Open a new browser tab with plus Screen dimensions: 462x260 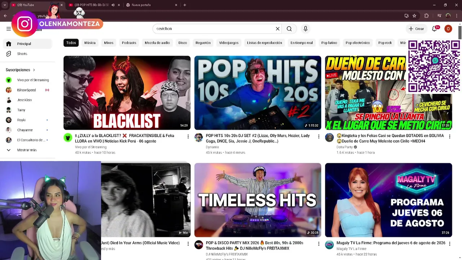pyautogui.click(x=185, y=5)
